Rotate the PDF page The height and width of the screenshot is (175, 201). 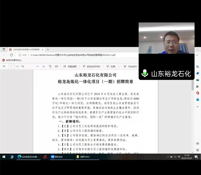(50, 66)
